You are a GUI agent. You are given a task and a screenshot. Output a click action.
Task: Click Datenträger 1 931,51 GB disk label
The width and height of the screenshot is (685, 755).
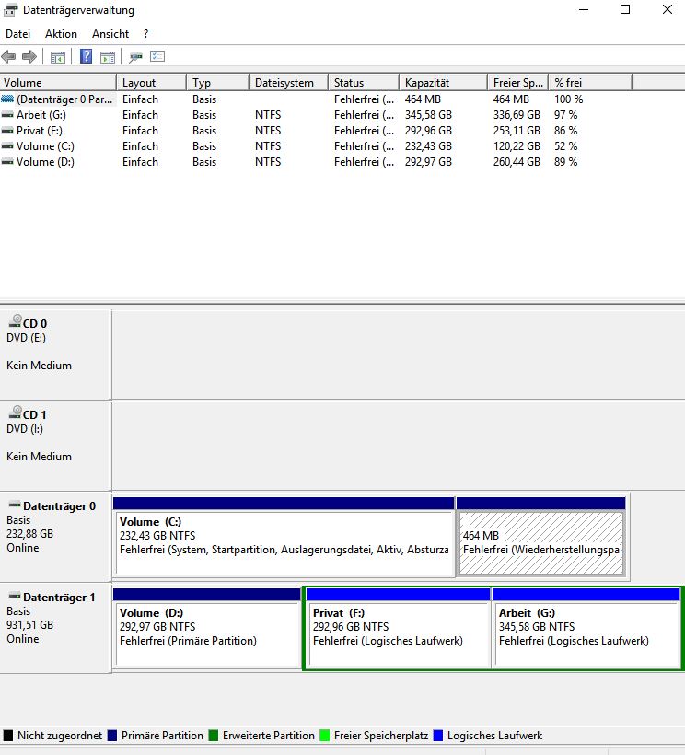coord(56,627)
